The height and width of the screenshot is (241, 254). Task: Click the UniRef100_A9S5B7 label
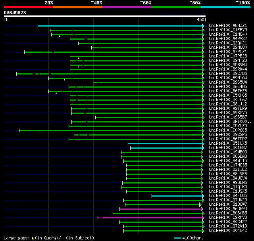(x=228, y=117)
